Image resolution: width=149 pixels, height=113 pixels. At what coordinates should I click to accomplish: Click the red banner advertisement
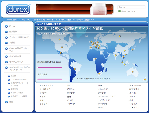[x=74, y=9]
